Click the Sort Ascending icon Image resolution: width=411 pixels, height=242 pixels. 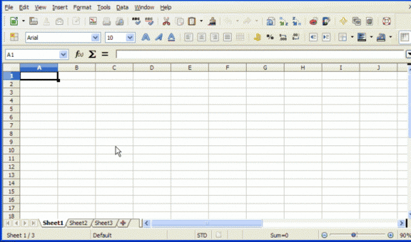coord(284,21)
